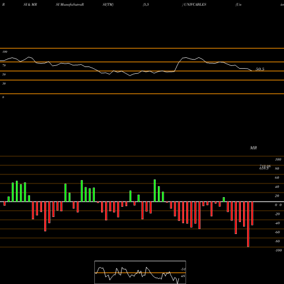Click the -20 label on MR axis
284x284 pixels.
(x=277, y=214)
